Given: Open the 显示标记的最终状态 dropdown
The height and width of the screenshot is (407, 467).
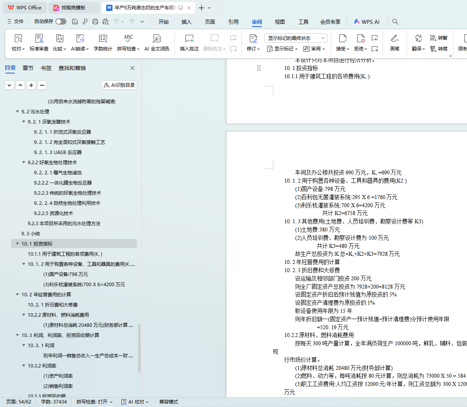Looking at the screenshot, I should [x=296, y=38].
